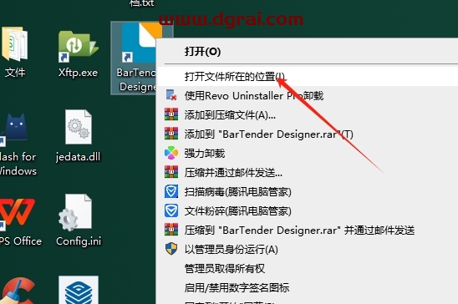Select the blue stacked-layers app icon
The image size is (458, 304).
click(x=79, y=291)
